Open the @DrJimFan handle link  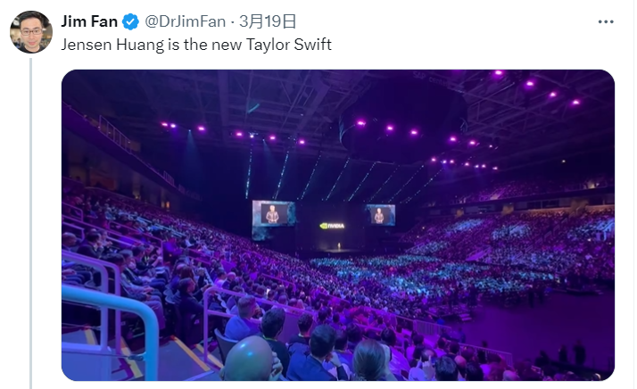pos(185,21)
